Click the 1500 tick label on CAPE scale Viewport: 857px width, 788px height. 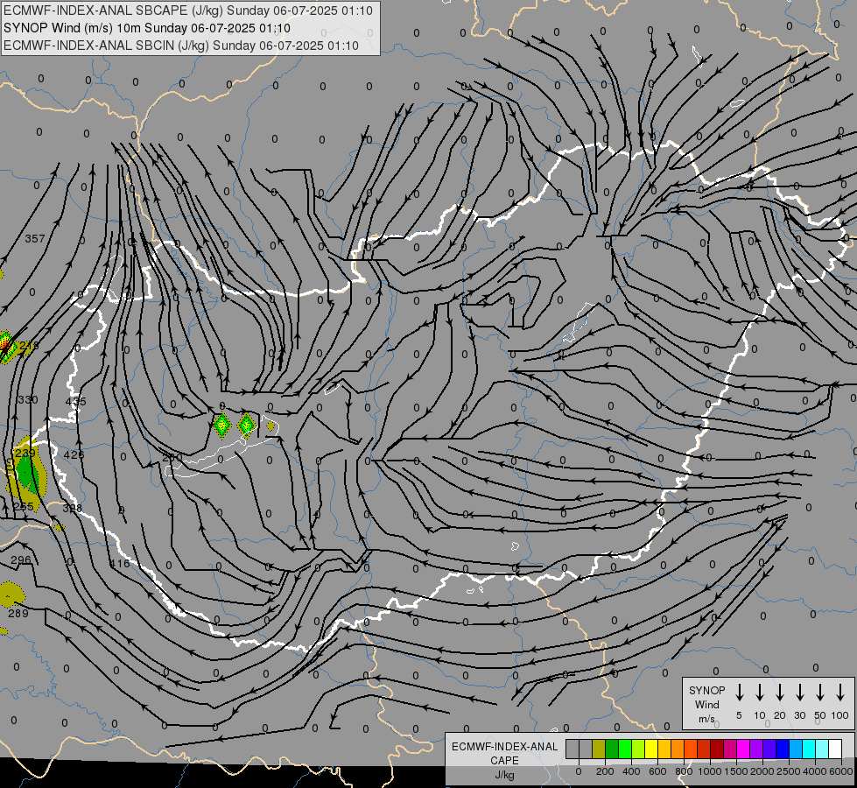click(736, 771)
